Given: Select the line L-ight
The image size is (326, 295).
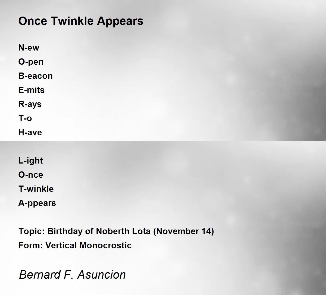Looking at the screenshot, I should click(31, 161).
